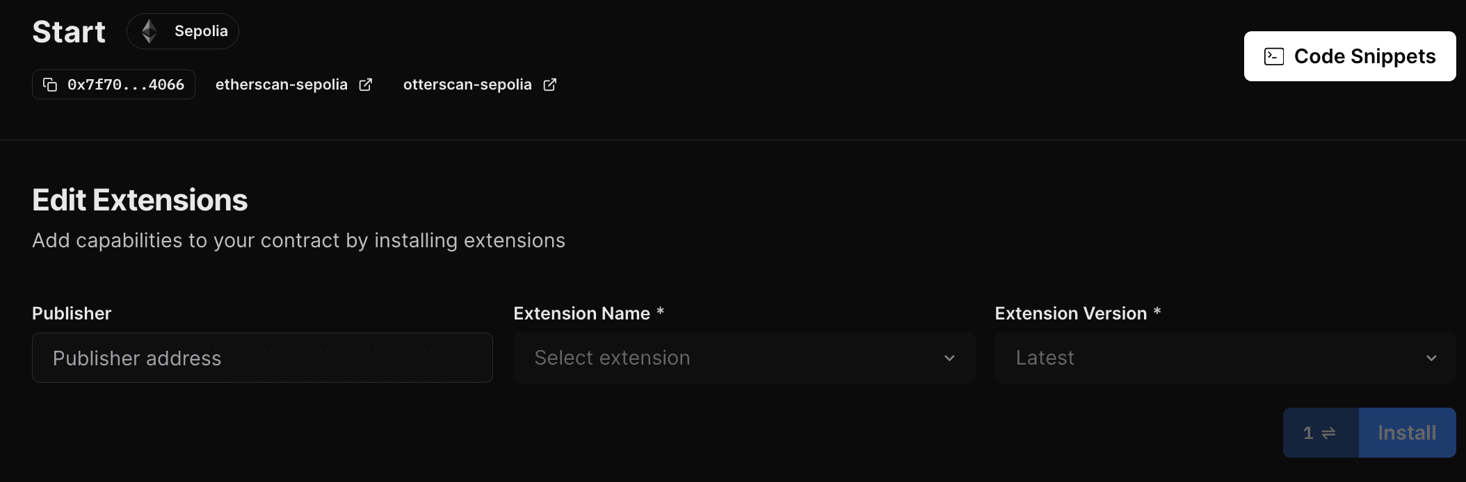Click the swap arrows icon beside Install

coord(1328,433)
